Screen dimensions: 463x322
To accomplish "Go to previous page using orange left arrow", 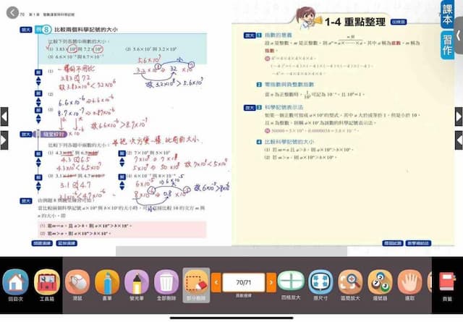I will (216, 281).
